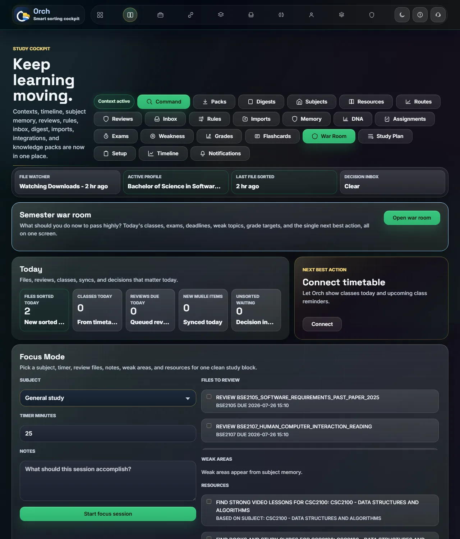
Task: Open the briefcase icon in top navigation
Action: [x=160, y=15]
